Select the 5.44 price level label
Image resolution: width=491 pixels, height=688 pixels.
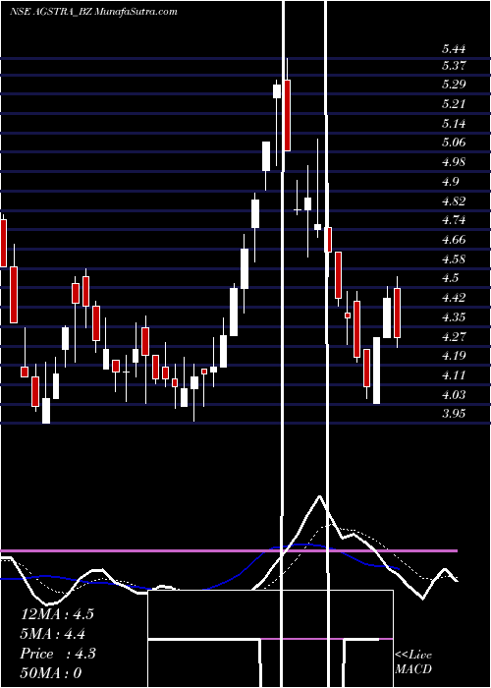(454, 49)
